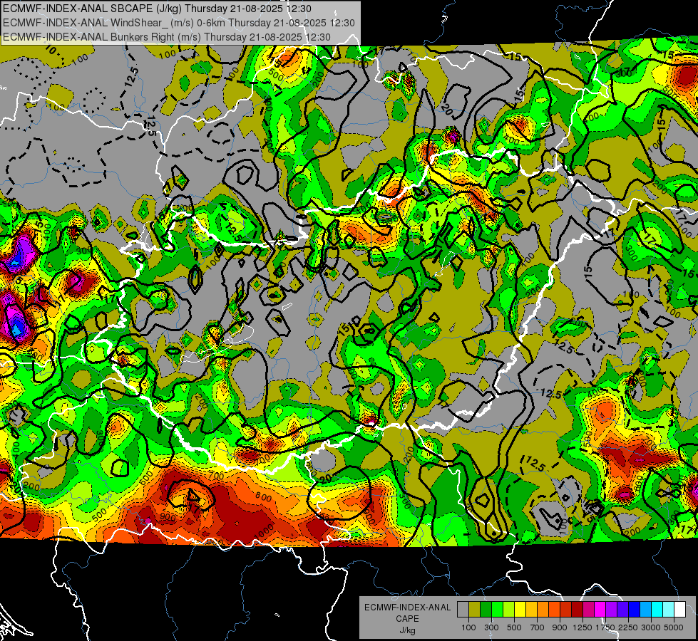Click the orange legend swatch after 700

point(543,610)
